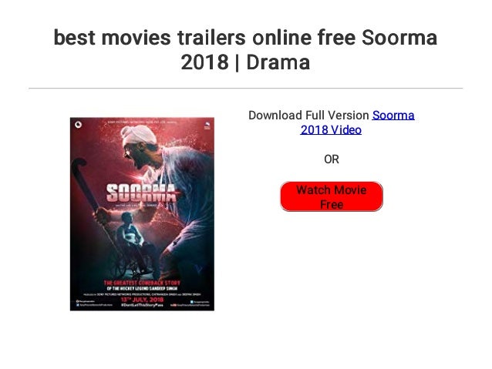Click 'The Greatest Comeback Story' tagline
This screenshot has width=492, height=369.
click(x=142, y=283)
